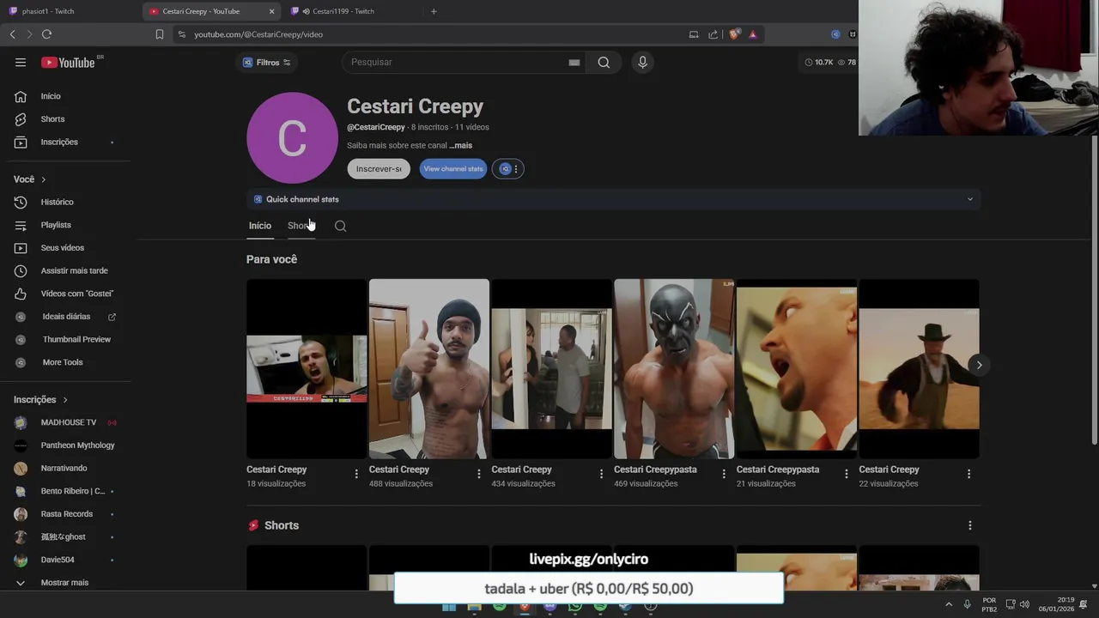Expand channel description via ...mais
This screenshot has width=1099, height=618.
point(461,146)
